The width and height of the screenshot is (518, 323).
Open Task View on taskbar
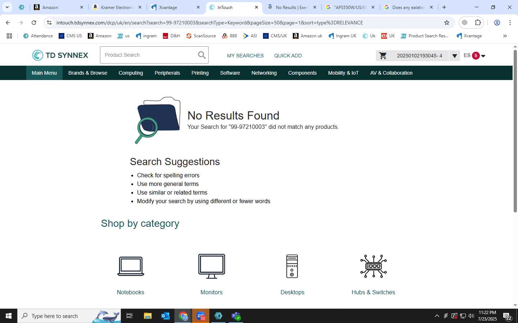(x=129, y=316)
